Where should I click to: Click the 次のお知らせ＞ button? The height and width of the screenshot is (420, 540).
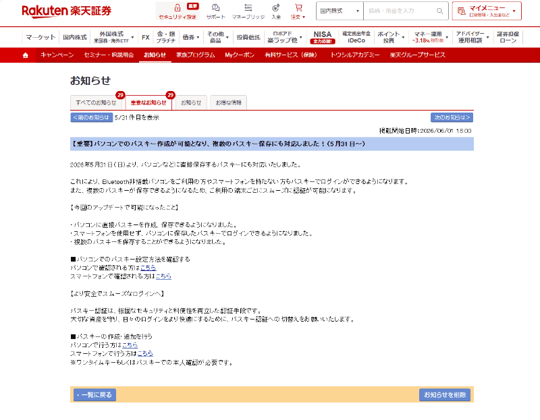452,117
